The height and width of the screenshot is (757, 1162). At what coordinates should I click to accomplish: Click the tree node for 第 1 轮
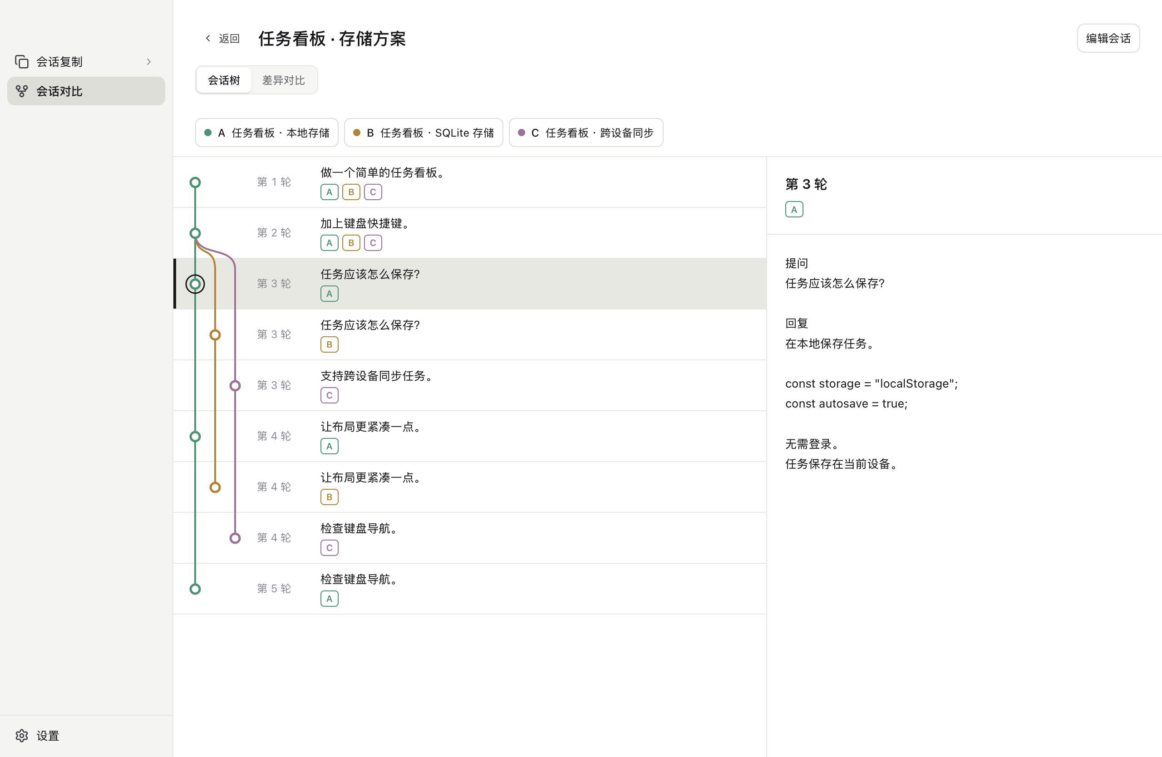coord(195,182)
